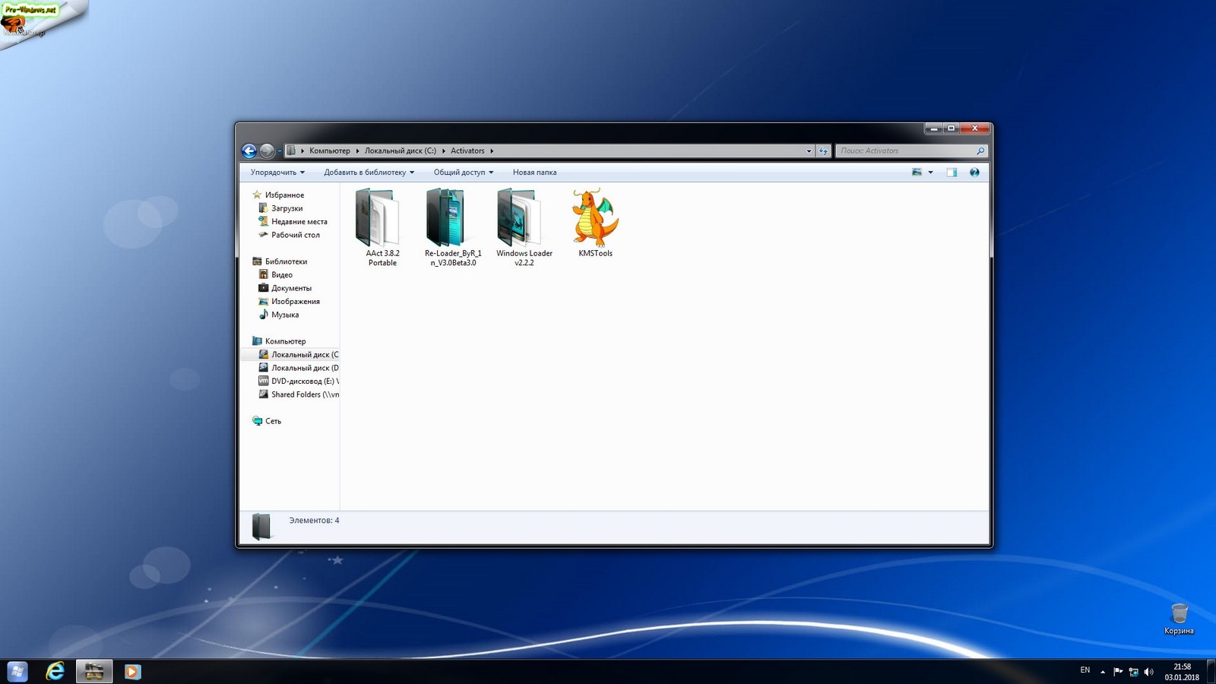Expand the arrow after Activators breadcrumb

(x=492, y=151)
